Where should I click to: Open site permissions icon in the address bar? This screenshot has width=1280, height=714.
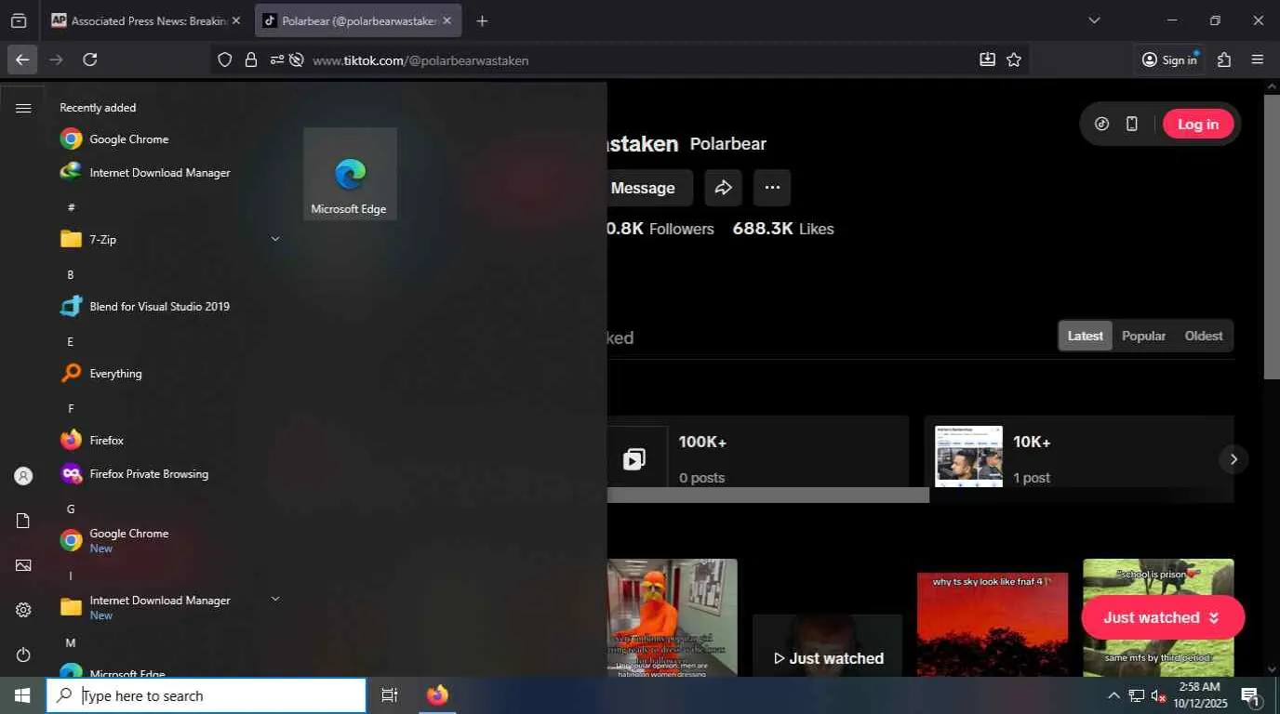pyautogui.click(x=276, y=59)
